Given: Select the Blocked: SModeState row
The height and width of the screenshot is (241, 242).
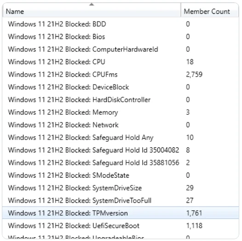Looking at the screenshot, I should pos(121,175).
